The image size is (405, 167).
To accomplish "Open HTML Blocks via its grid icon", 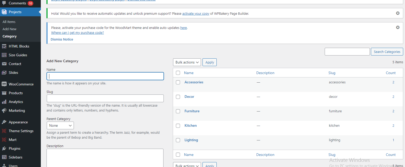I will (x=4, y=46).
